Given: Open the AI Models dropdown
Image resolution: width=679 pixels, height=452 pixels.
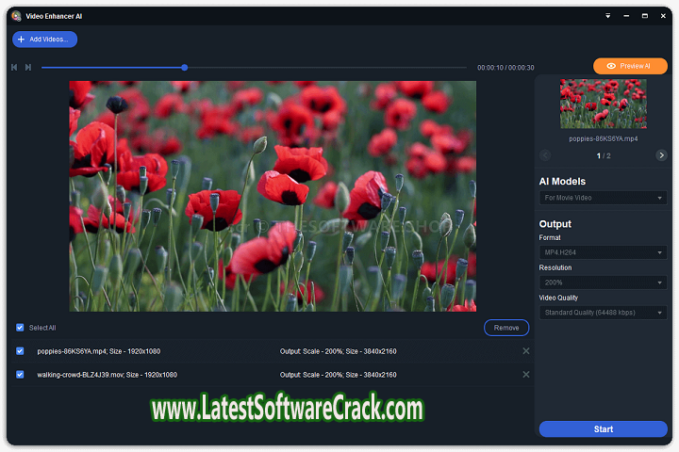Looking at the screenshot, I should tap(603, 198).
